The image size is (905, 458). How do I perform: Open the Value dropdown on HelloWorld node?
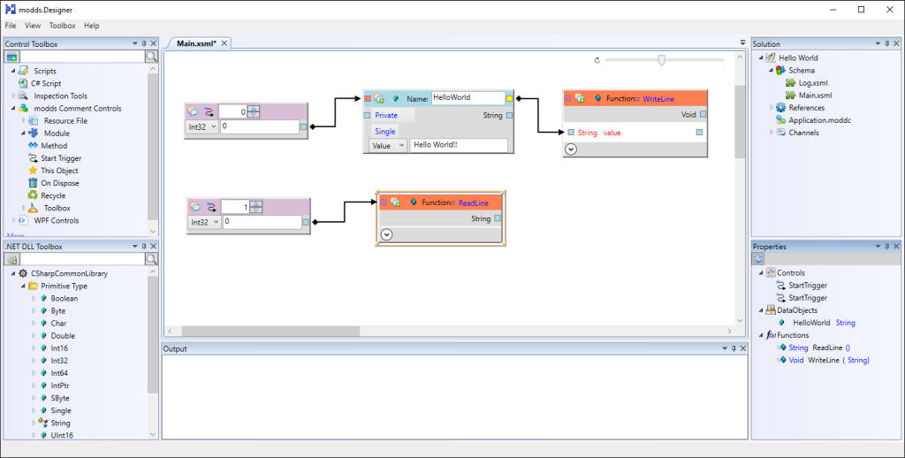coord(387,146)
